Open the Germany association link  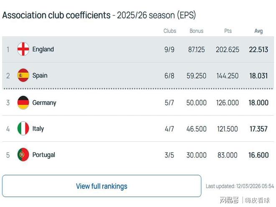point(44,102)
